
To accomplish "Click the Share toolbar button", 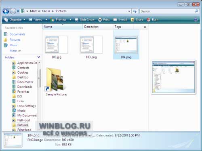I will [137, 20].
